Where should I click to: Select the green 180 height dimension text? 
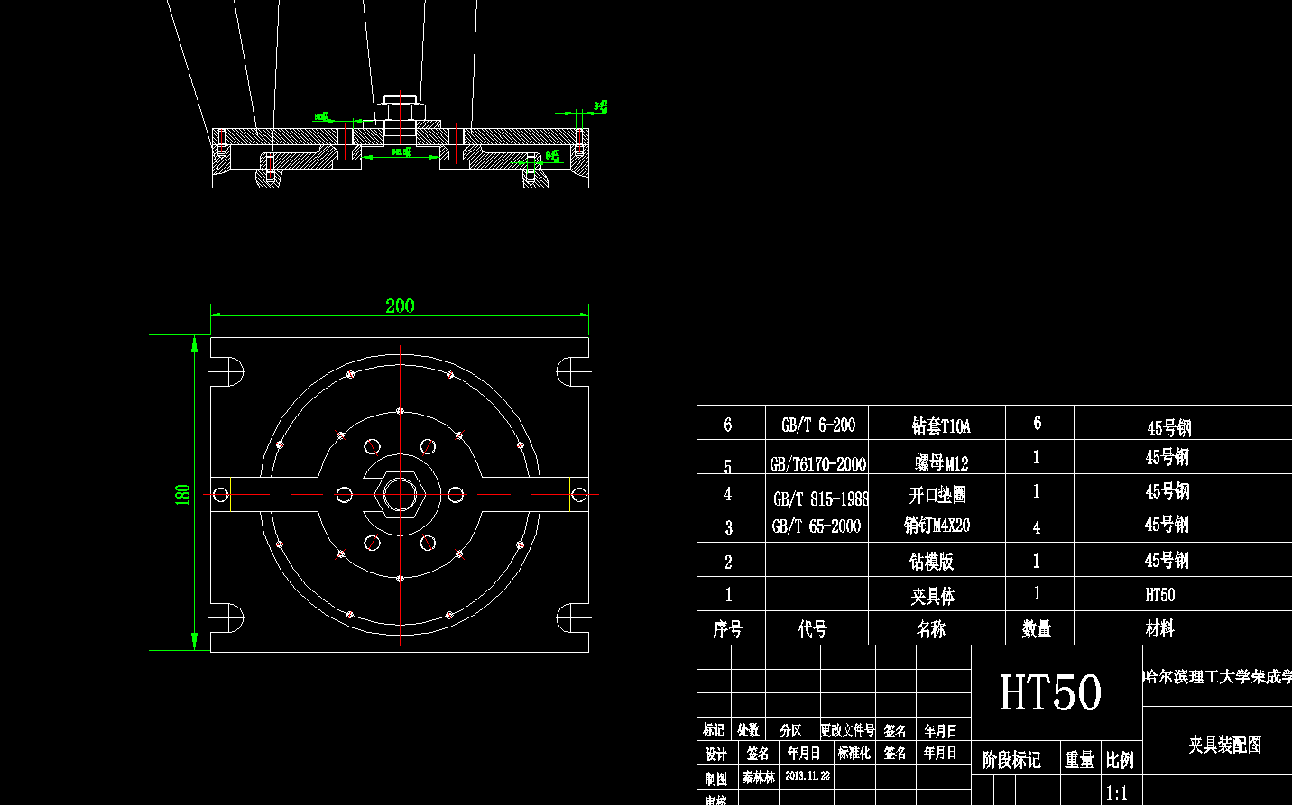[x=183, y=494]
